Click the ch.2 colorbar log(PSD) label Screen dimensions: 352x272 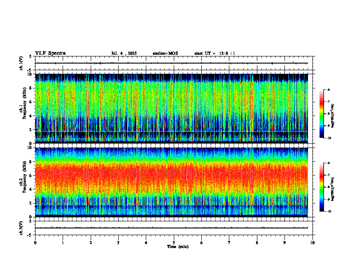[332, 189]
